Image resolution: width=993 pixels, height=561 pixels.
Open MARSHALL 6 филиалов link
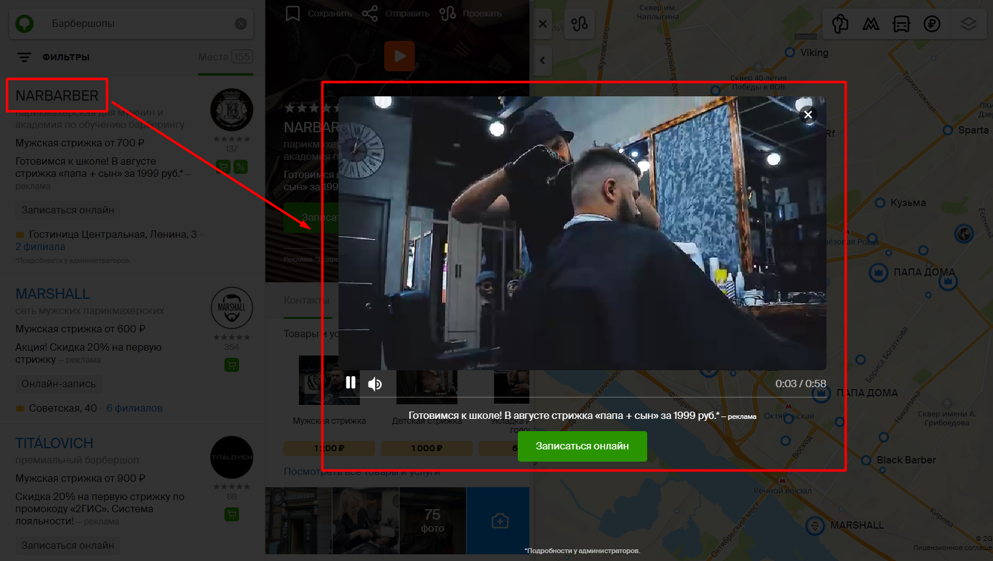tap(135, 409)
